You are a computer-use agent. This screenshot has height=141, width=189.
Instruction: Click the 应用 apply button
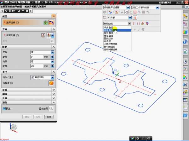38,117
